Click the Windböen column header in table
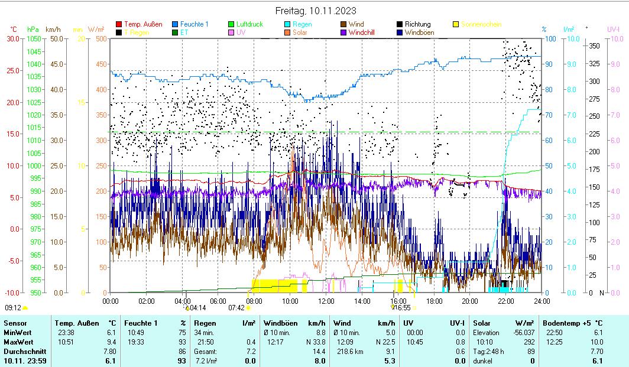 tap(281, 323)
